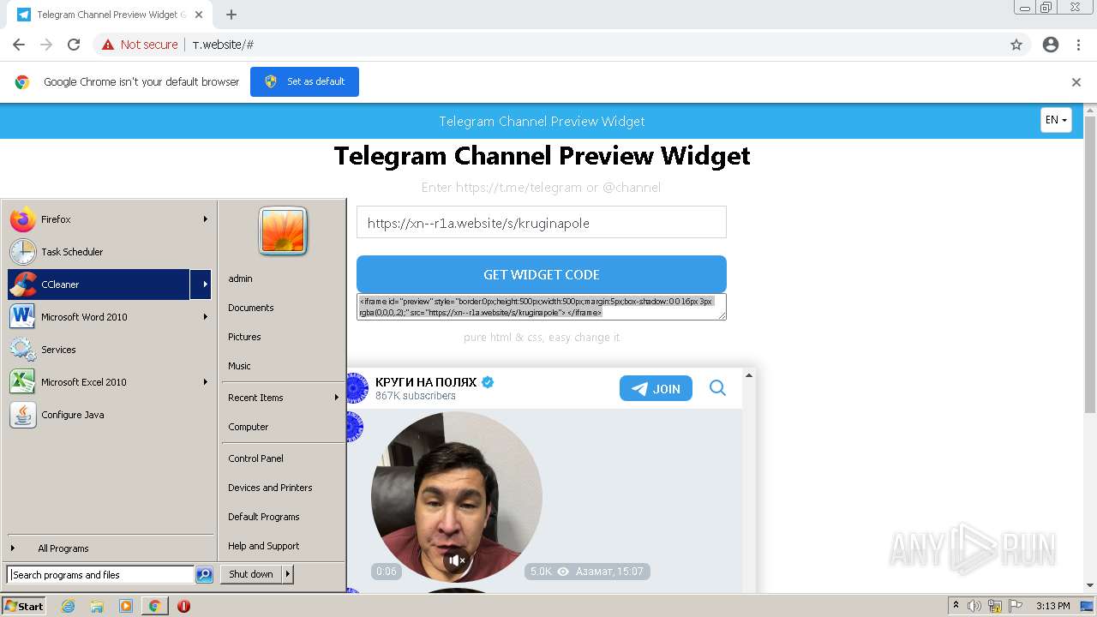Click Chrome icon in taskbar
Image resolution: width=1097 pixels, height=617 pixels.
(x=154, y=606)
